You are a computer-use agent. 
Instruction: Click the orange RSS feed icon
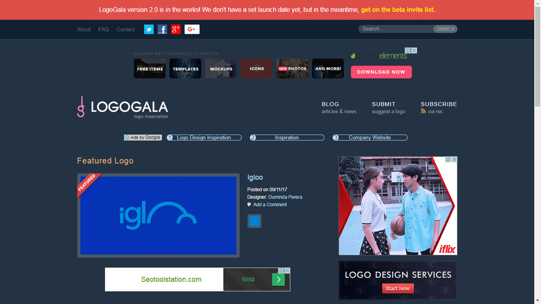click(423, 111)
